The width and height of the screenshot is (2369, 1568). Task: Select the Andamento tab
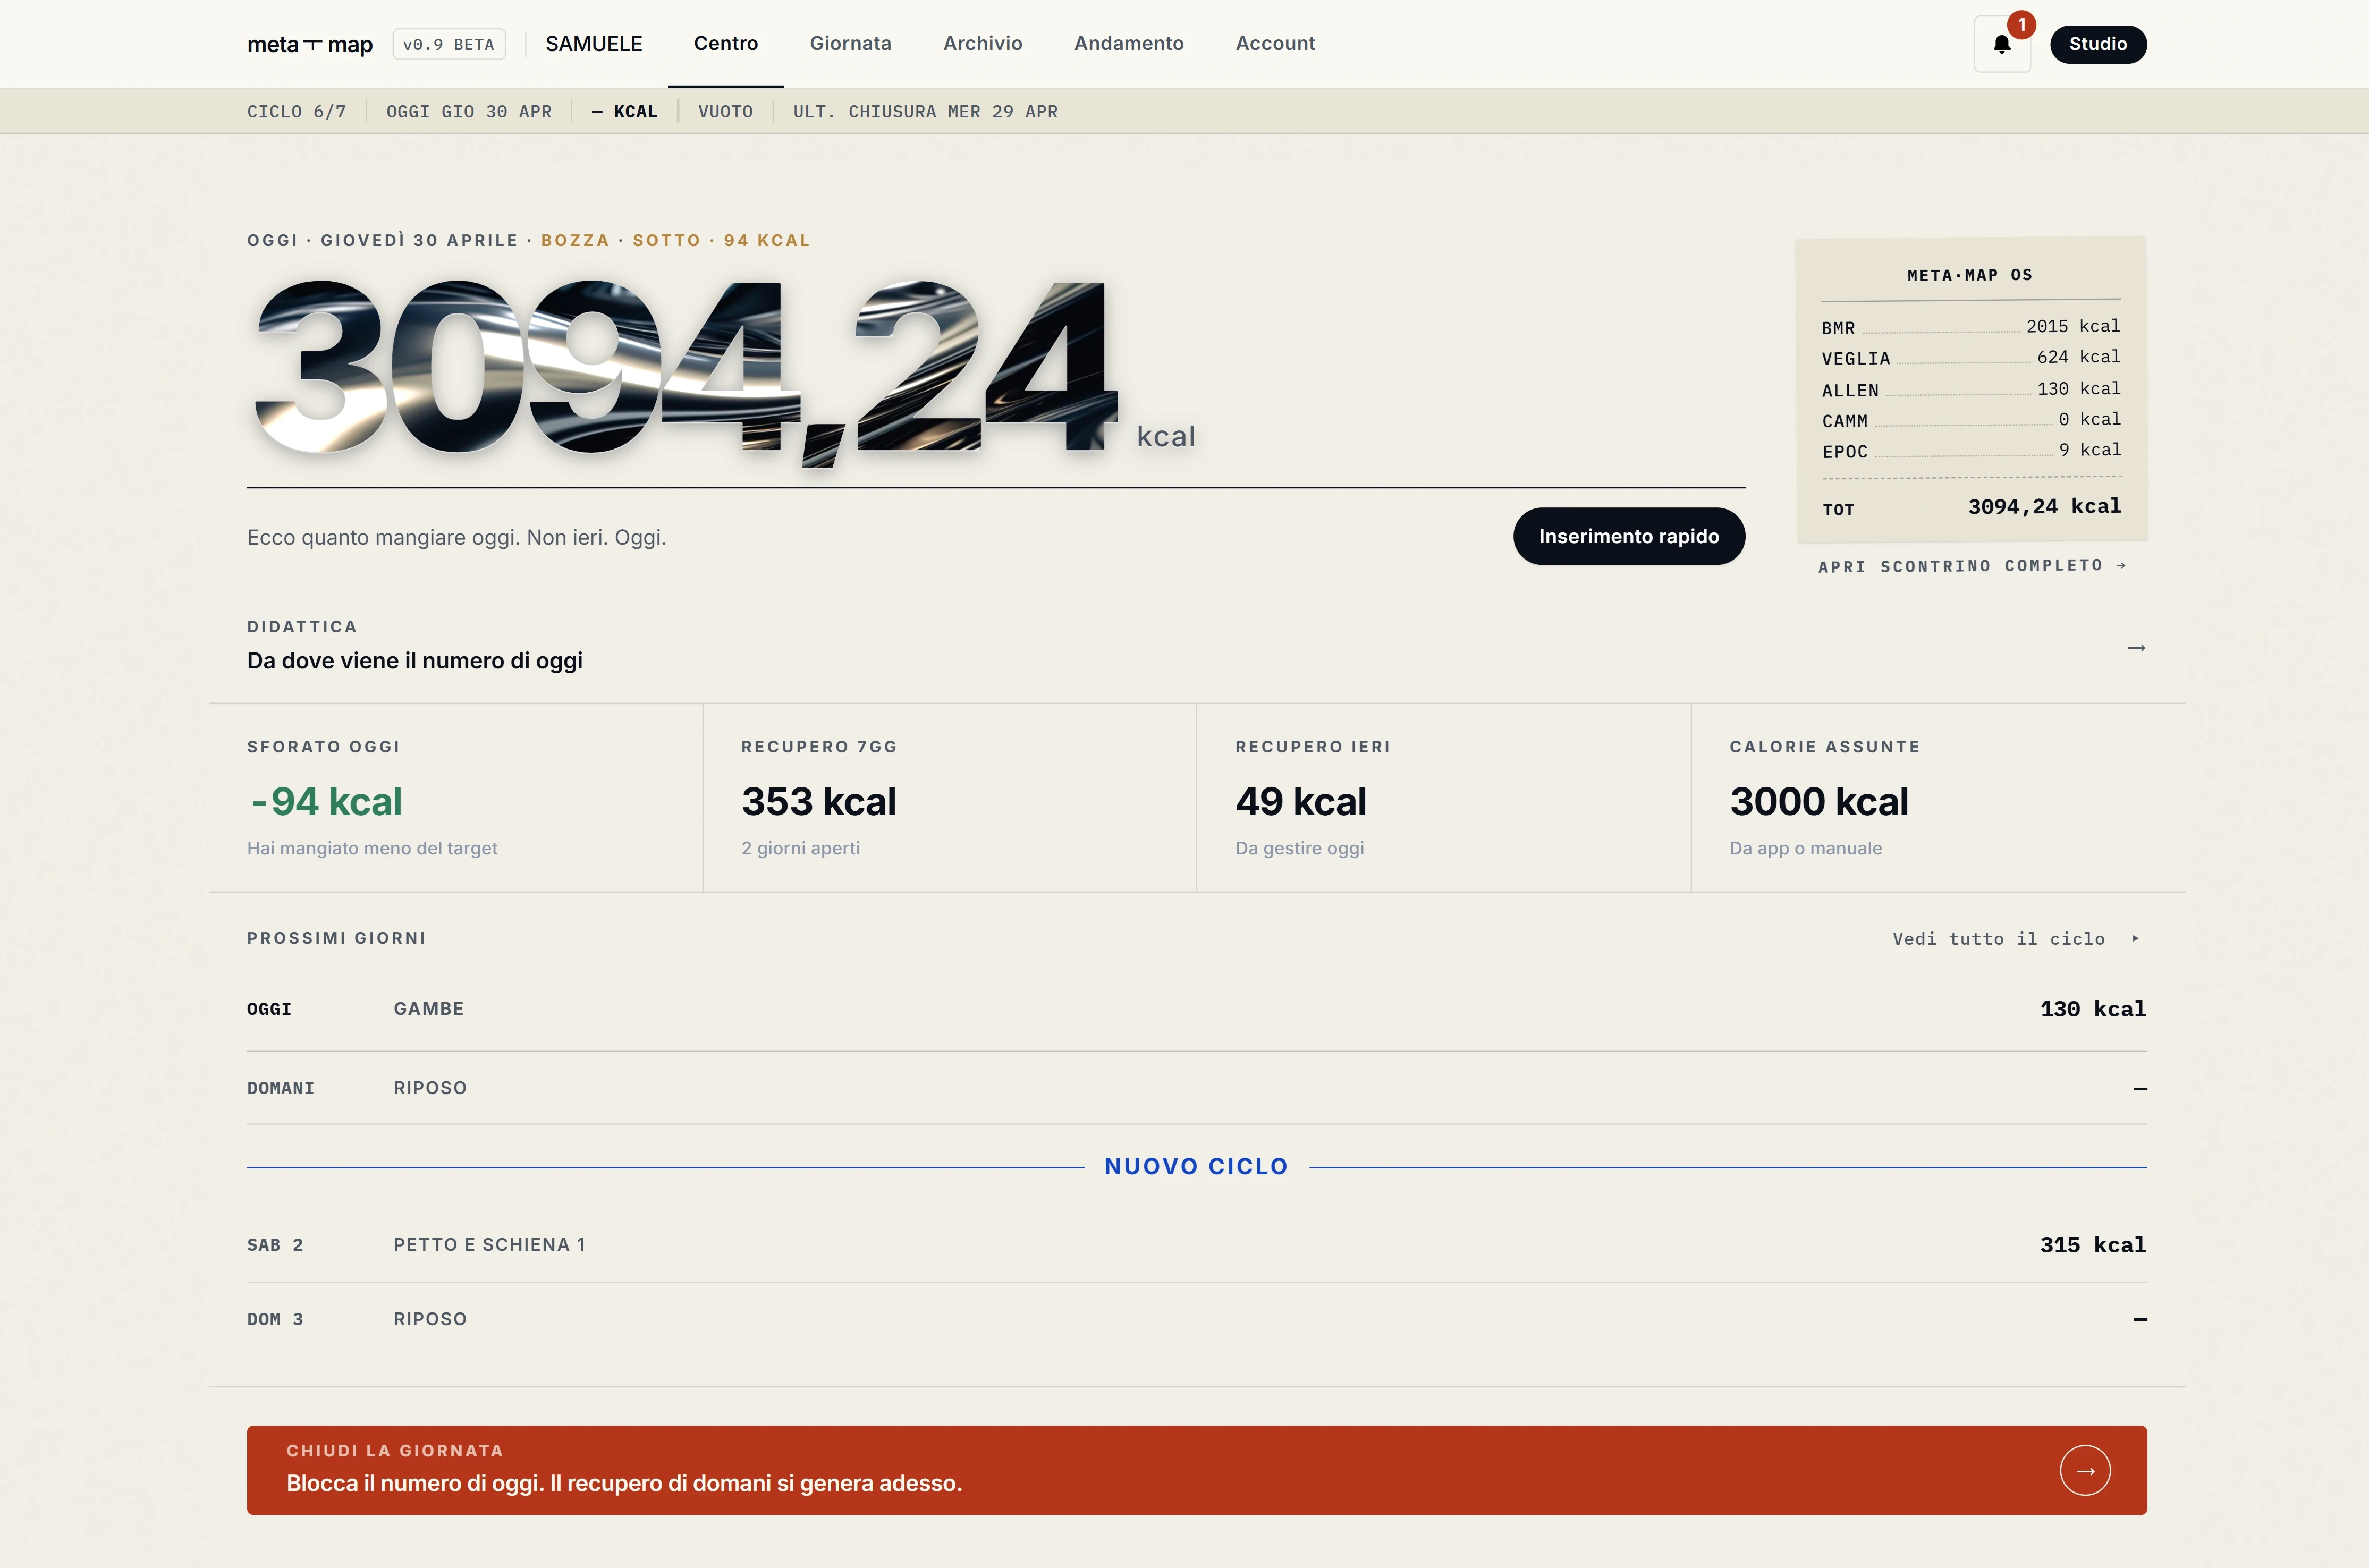[x=1128, y=43]
